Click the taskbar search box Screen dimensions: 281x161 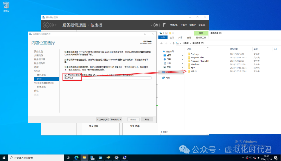click(x=36, y=158)
